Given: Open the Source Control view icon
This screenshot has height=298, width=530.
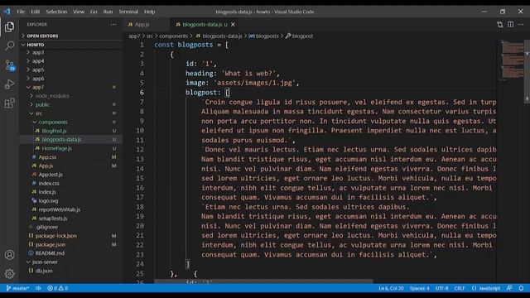Looking at the screenshot, I should 9,65.
